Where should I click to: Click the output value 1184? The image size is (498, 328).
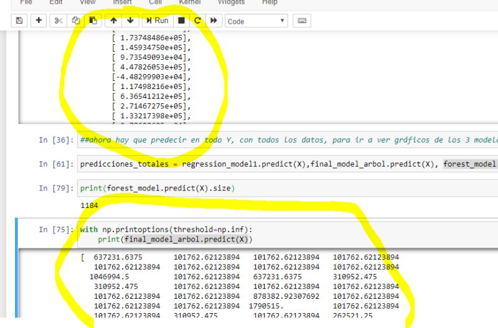89,205
